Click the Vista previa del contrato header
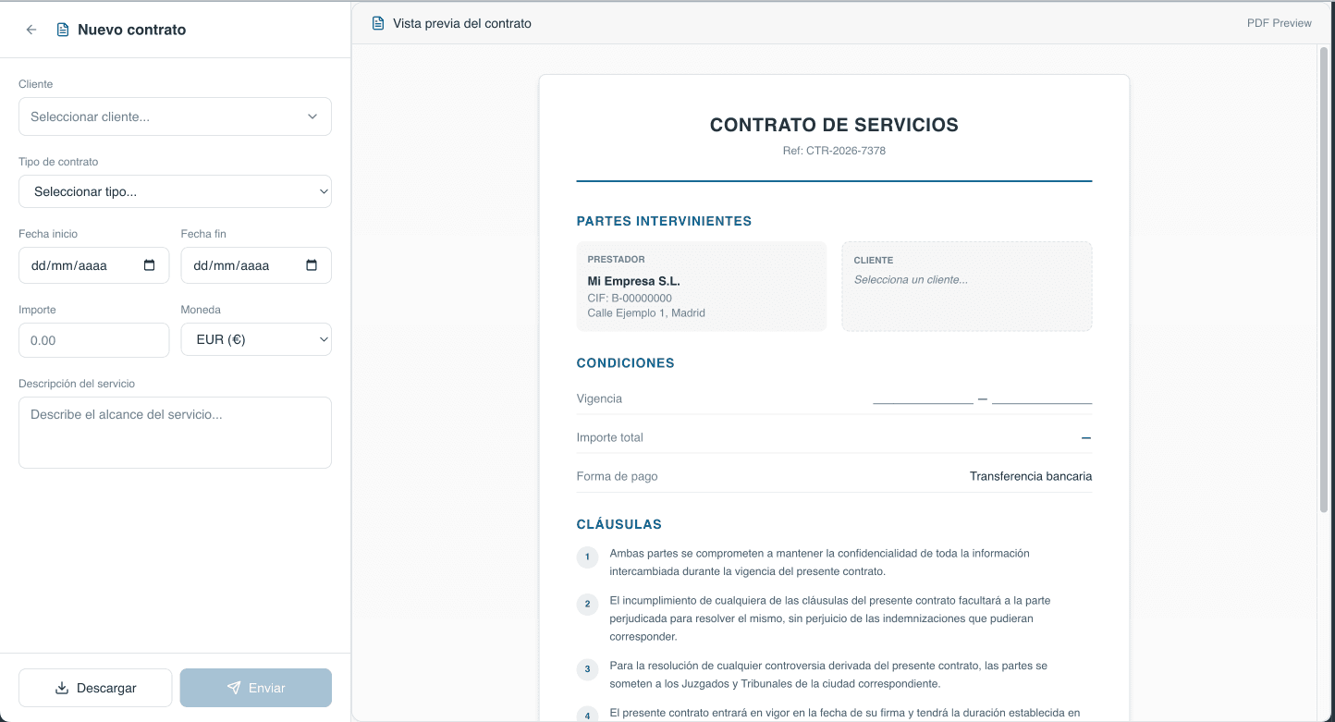Image resolution: width=1335 pixels, height=722 pixels. point(462,22)
